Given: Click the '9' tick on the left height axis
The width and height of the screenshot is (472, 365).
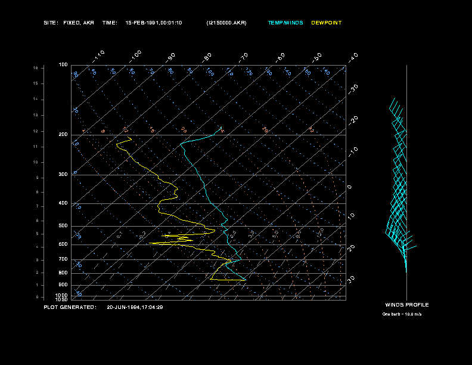Looking at the screenshot, I should click(38, 178).
